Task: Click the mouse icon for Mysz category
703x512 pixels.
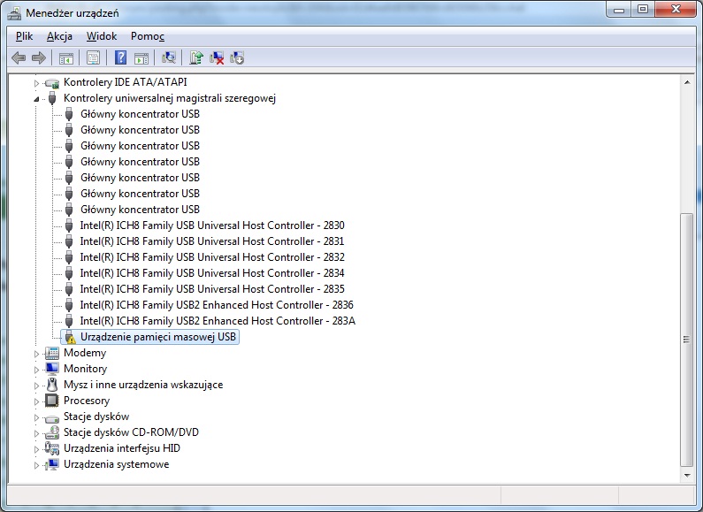Action: point(52,385)
